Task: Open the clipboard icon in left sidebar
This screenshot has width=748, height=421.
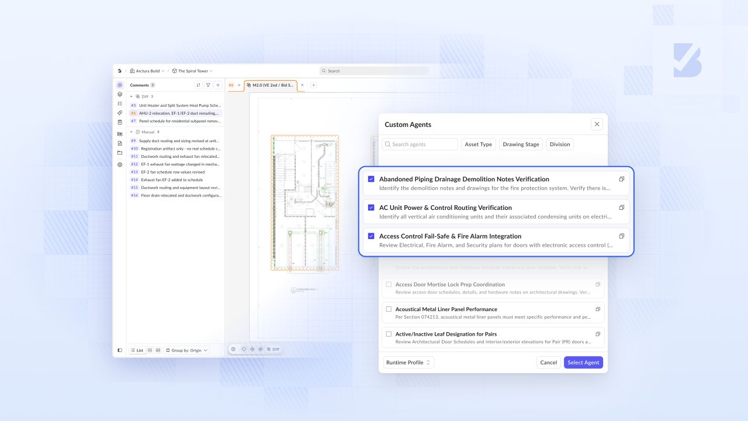Action: click(x=120, y=122)
